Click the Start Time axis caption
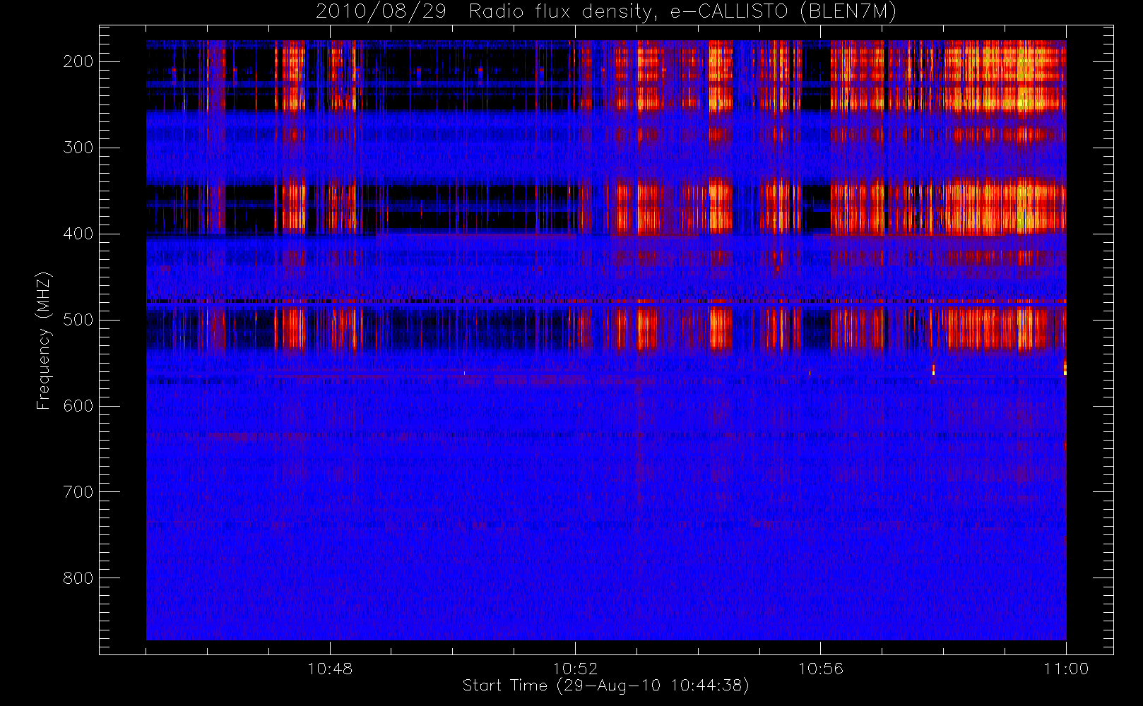 tap(605, 686)
